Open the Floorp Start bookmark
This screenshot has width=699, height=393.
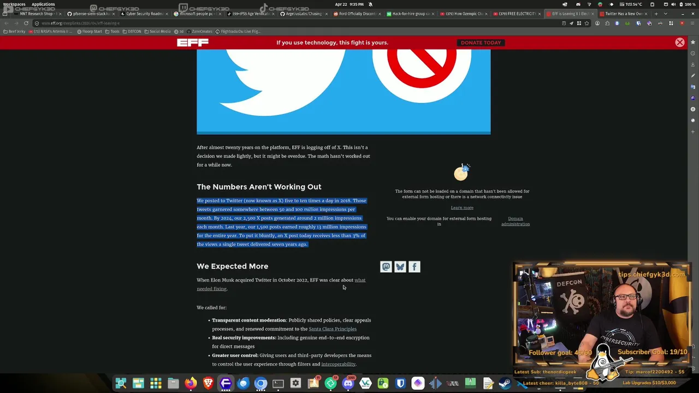click(90, 32)
